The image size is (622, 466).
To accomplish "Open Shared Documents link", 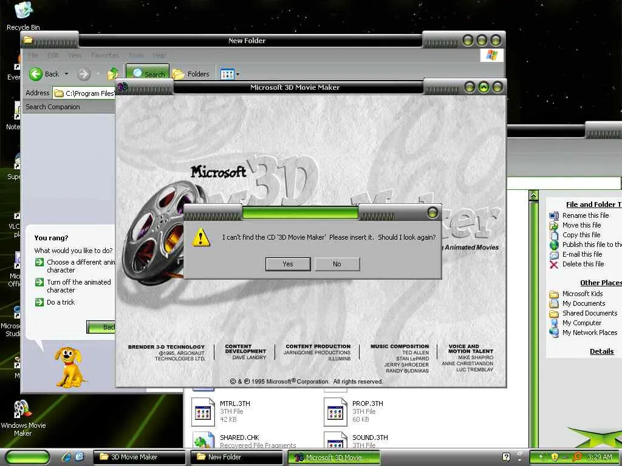I will click(x=589, y=313).
